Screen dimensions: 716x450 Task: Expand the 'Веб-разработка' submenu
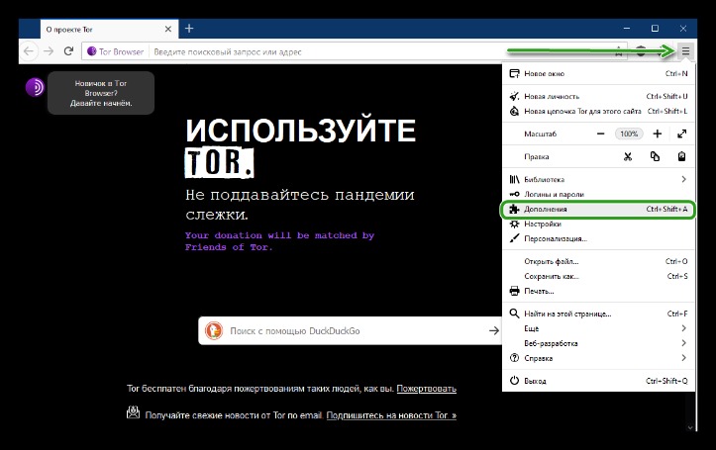598,343
